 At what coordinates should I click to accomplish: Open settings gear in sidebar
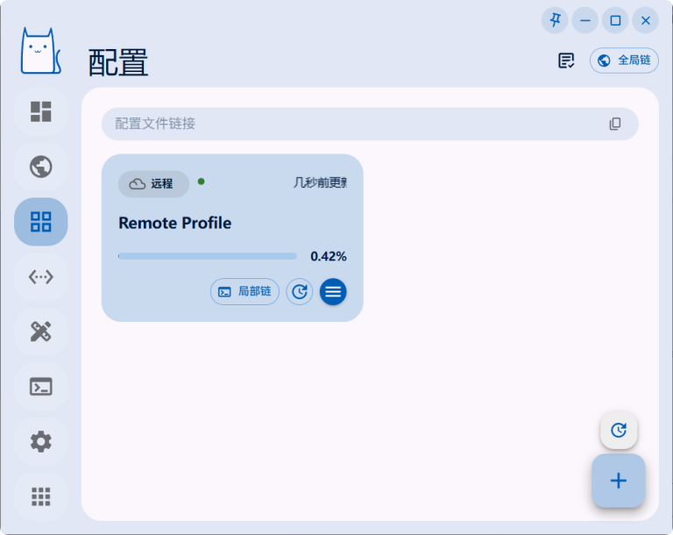click(x=41, y=442)
